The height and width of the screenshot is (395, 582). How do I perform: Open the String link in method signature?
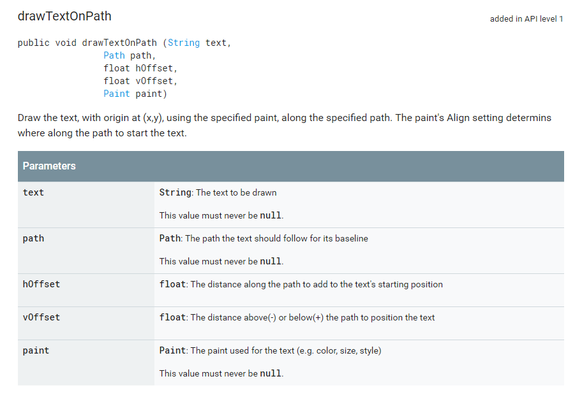coord(184,43)
